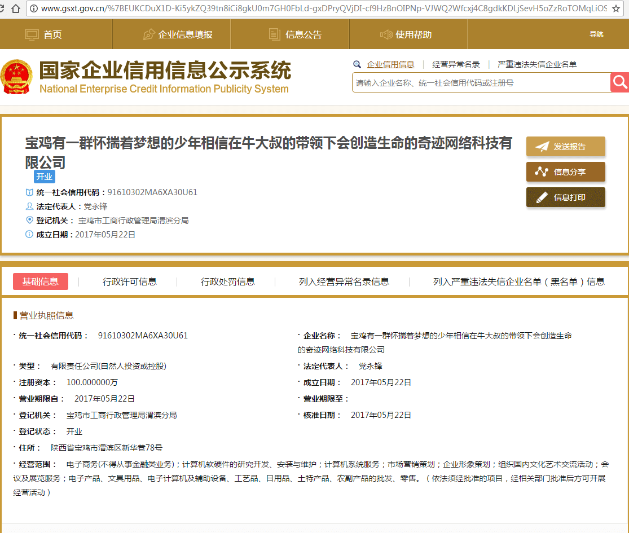The height and width of the screenshot is (533, 629).
Task: Click license section credit code value
Action: click(143, 335)
